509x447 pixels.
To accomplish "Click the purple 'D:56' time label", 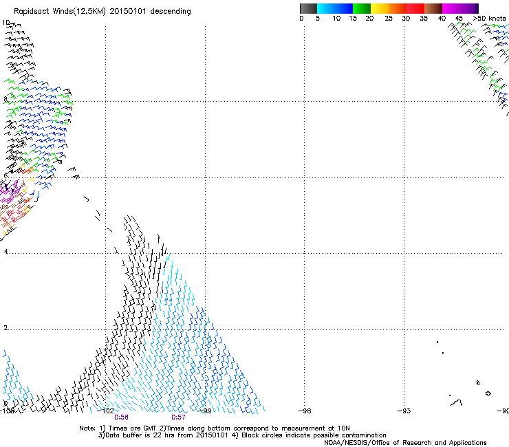I will tap(121, 417).
